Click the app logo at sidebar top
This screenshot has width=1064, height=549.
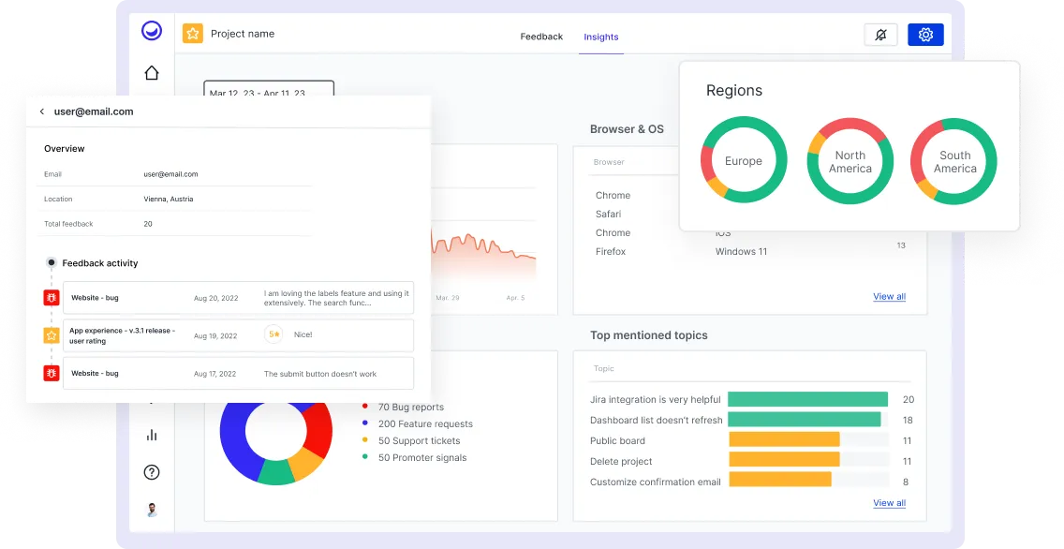[152, 30]
